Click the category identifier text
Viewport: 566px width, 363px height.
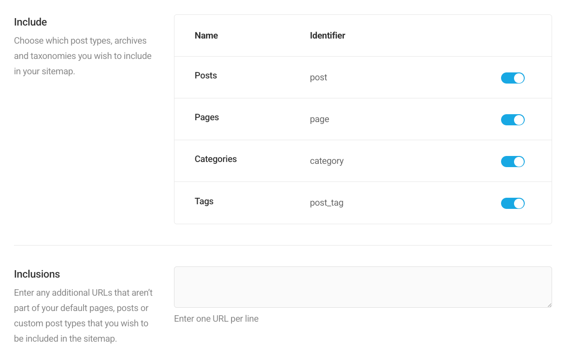[327, 162]
